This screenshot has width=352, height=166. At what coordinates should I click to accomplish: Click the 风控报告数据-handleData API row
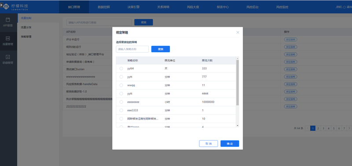click(82, 84)
